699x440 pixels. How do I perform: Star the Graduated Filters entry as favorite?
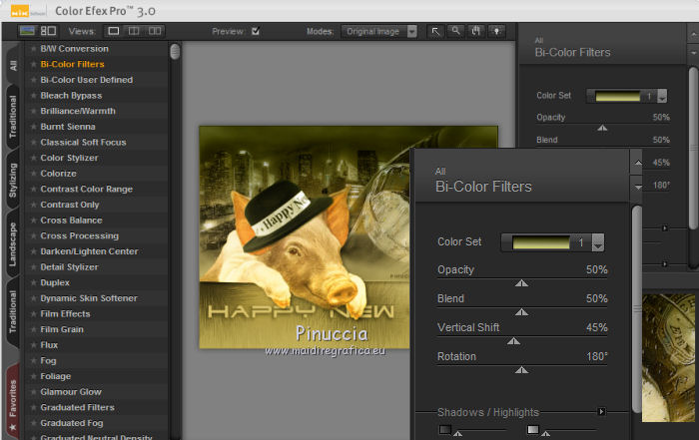33,407
